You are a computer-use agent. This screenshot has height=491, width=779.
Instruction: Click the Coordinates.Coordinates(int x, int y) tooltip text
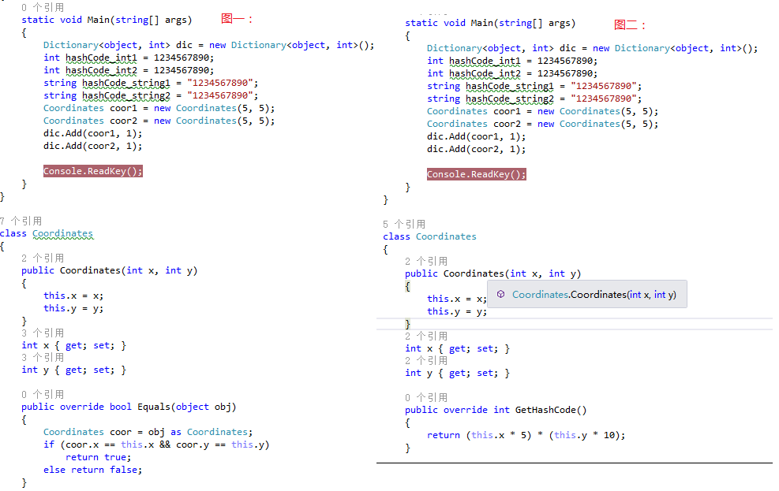[594, 295]
